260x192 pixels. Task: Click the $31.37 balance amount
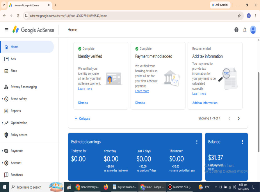(216, 157)
